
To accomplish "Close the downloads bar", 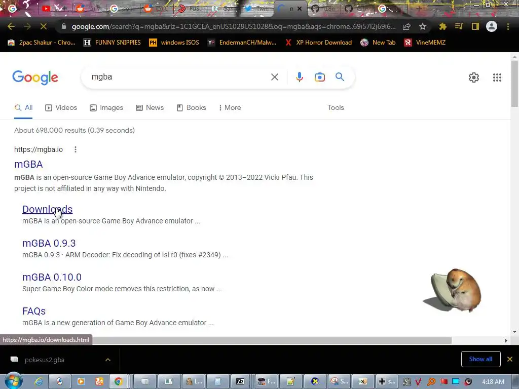I will [x=510, y=359].
